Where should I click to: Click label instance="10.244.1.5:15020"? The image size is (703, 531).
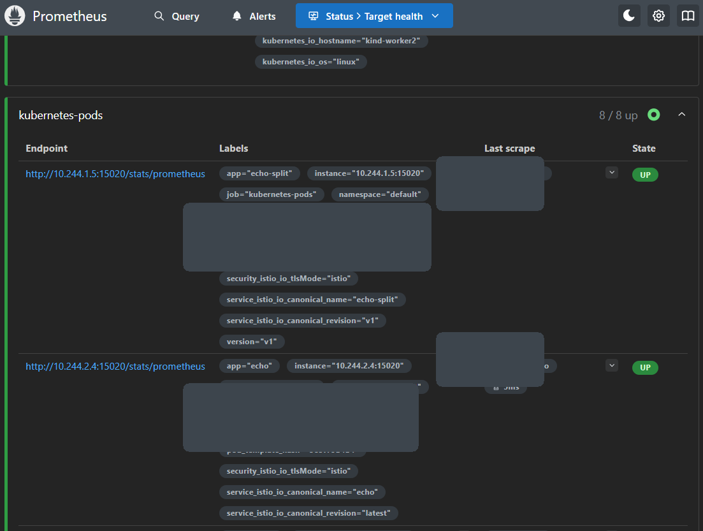[x=369, y=173]
